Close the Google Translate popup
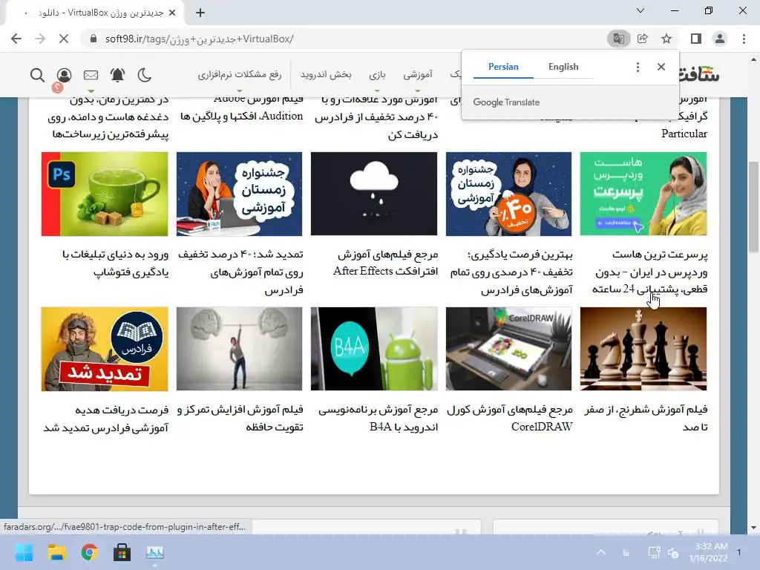Screen dimensions: 760x570 click(661, 67)
